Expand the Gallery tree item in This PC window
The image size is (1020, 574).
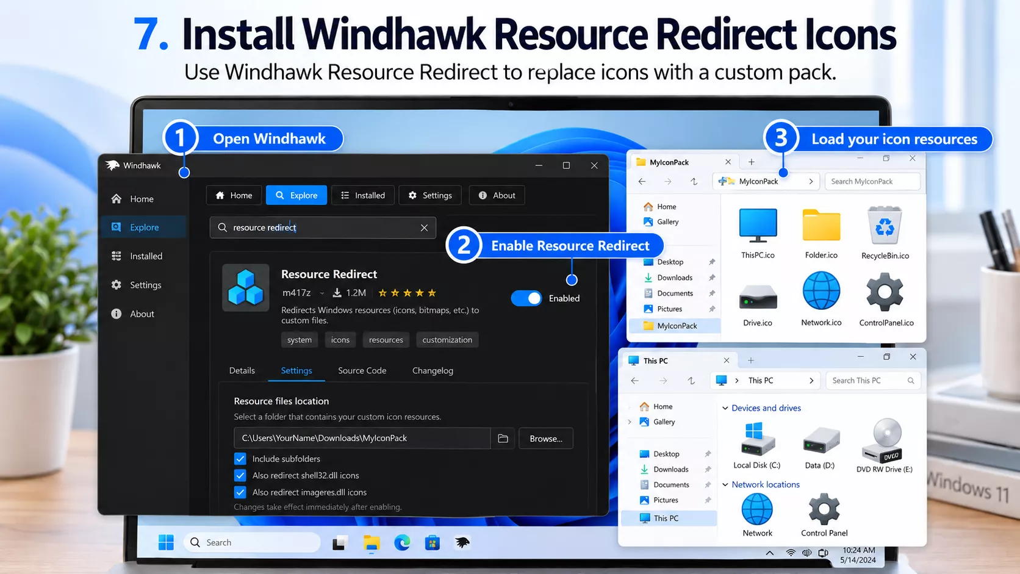pos(630,422)
